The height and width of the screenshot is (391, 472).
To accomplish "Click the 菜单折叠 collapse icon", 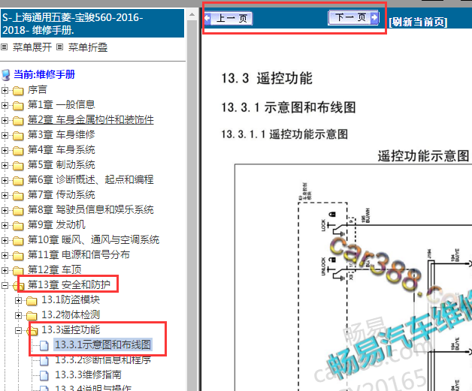I will click(60, 47).
